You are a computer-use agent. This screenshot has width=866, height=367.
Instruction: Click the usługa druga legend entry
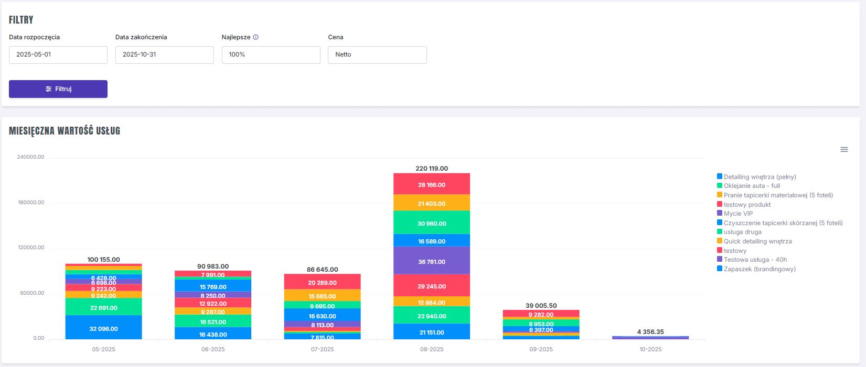742,232
